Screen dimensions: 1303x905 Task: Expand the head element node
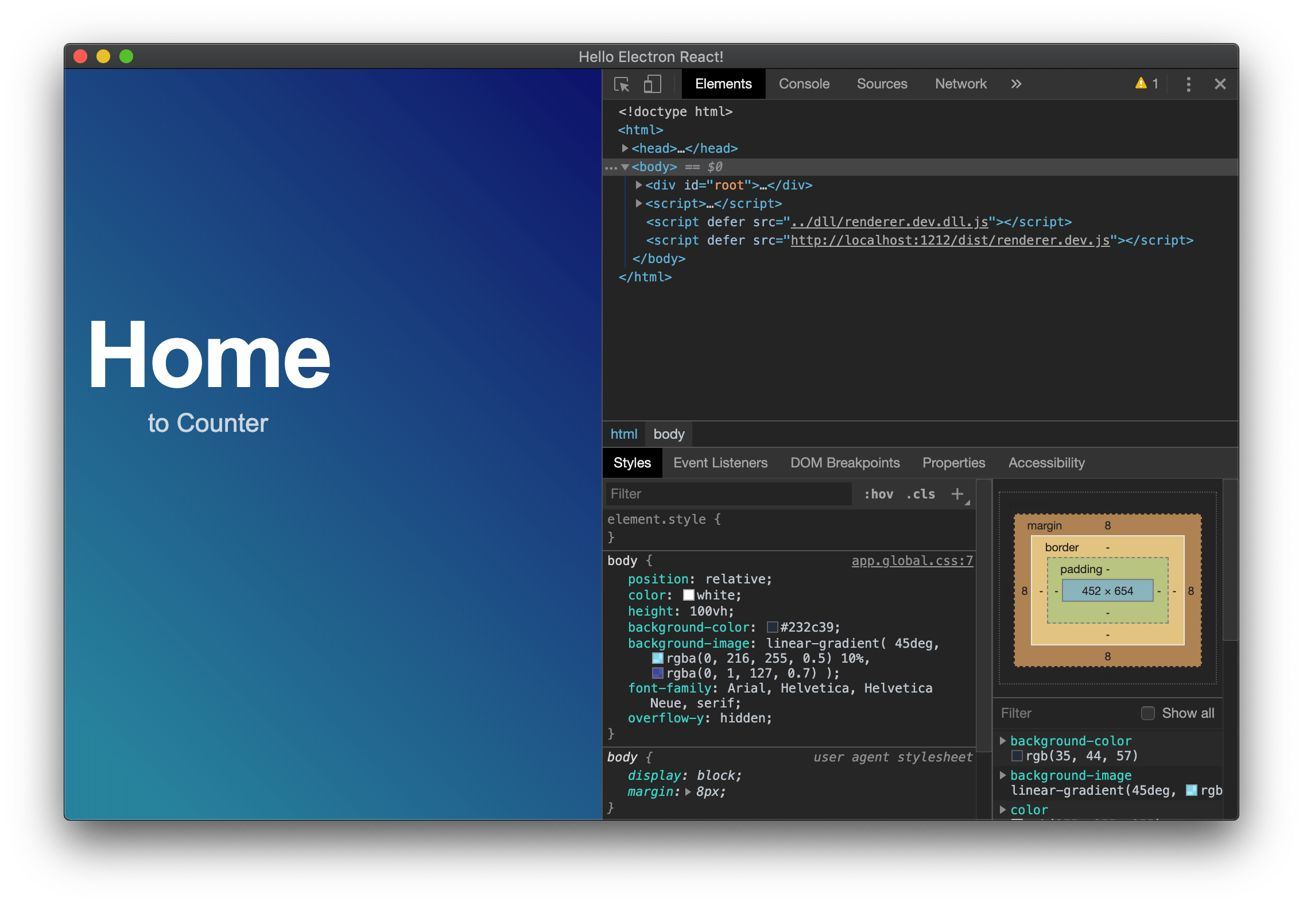[625, 148]
